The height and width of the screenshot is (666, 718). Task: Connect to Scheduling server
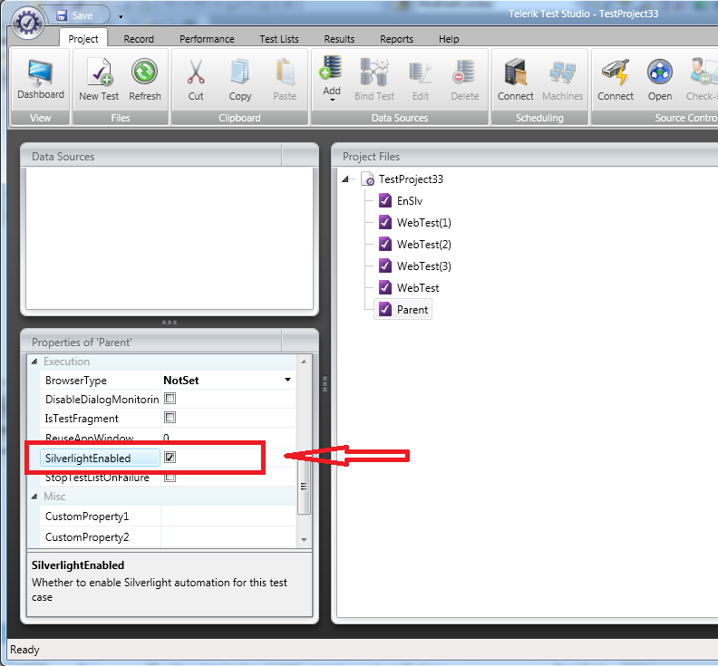[x=516, y=80]
